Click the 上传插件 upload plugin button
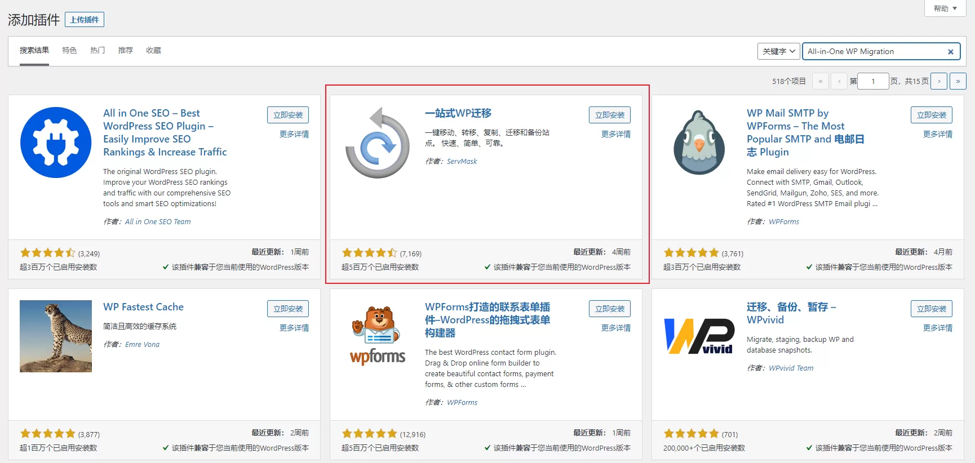 (x=85, y=20)
